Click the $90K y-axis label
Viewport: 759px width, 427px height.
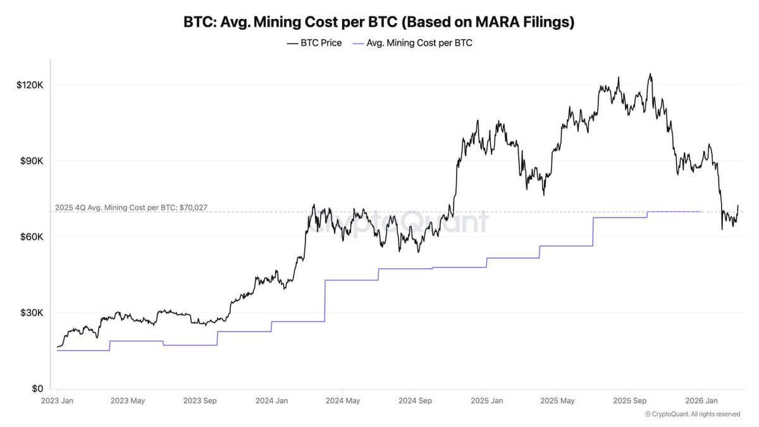pos(32,161)
